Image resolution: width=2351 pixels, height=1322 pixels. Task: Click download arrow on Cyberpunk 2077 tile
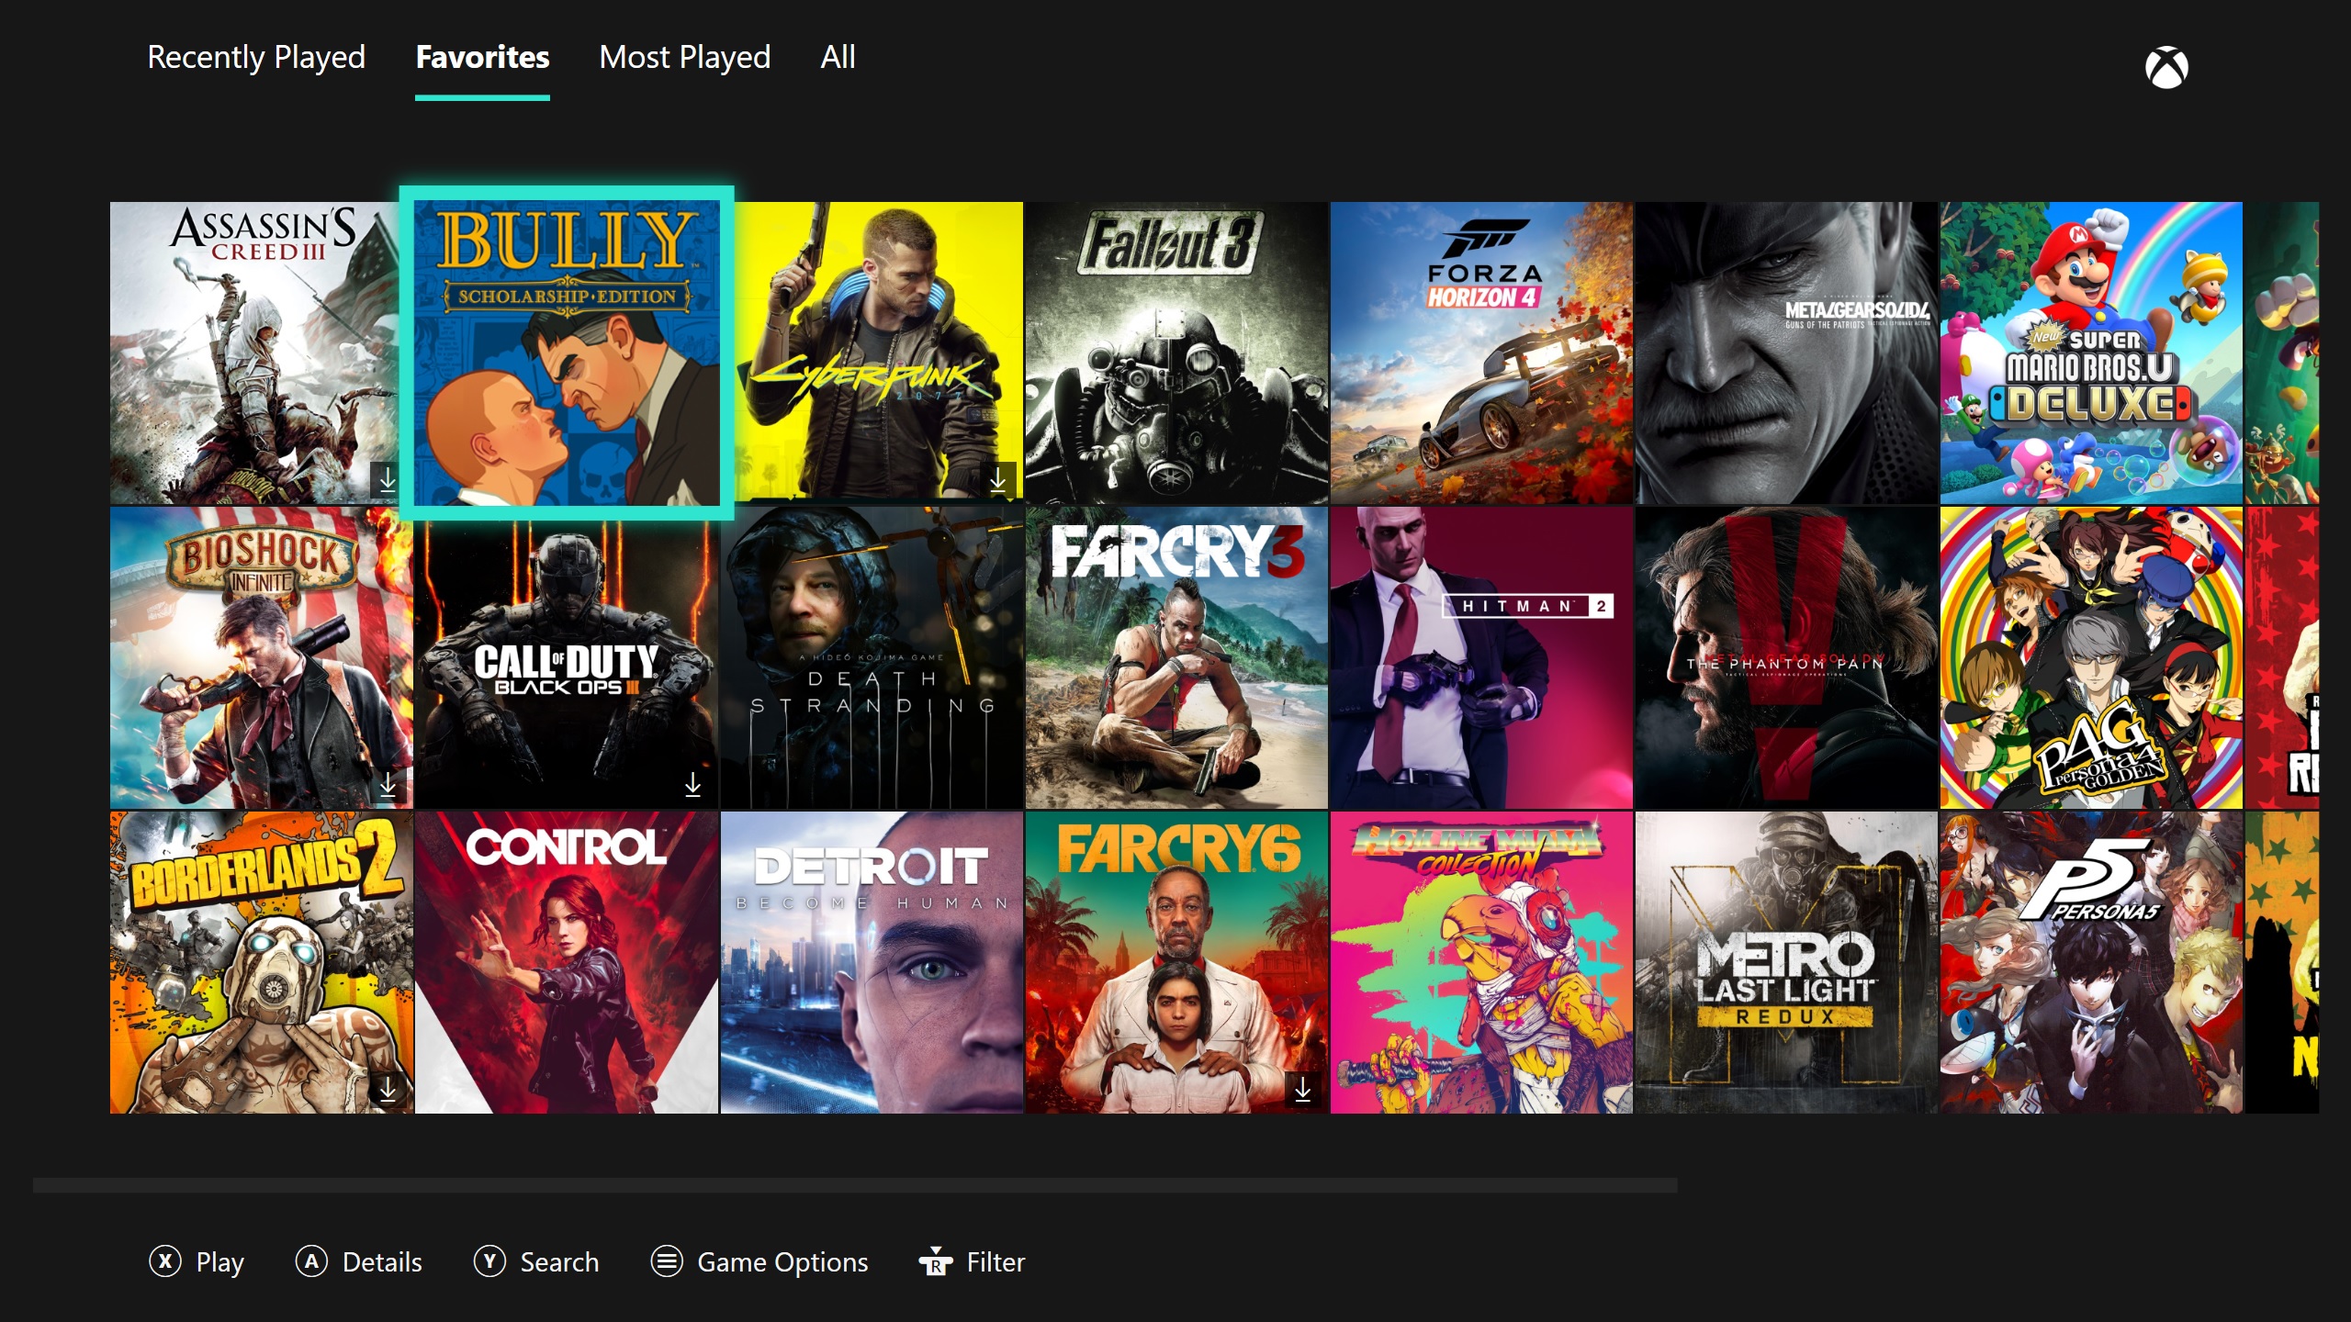point(997,479)
